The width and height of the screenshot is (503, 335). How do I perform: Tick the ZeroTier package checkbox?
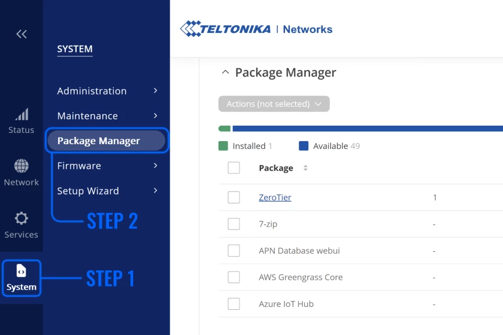click(234, 197)
